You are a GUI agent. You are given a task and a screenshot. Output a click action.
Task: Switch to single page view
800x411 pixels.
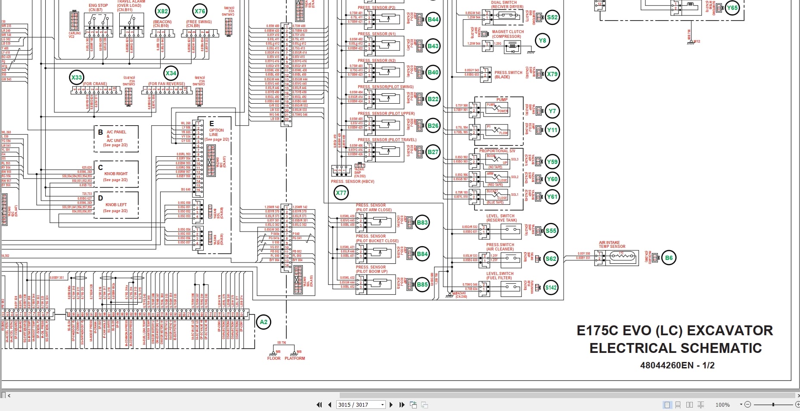(x=667, y=405)
